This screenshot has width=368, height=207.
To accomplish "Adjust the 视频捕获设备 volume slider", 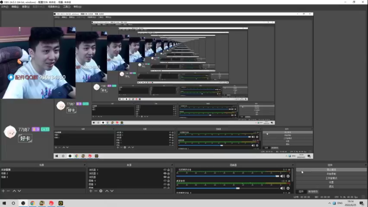I will (x=277, y=176).
